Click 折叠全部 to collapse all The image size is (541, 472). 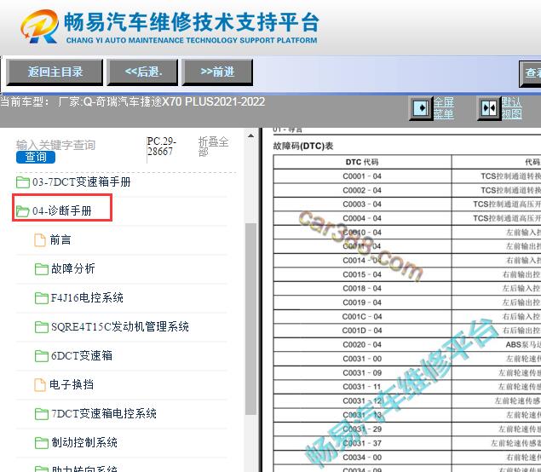[213, 147]
